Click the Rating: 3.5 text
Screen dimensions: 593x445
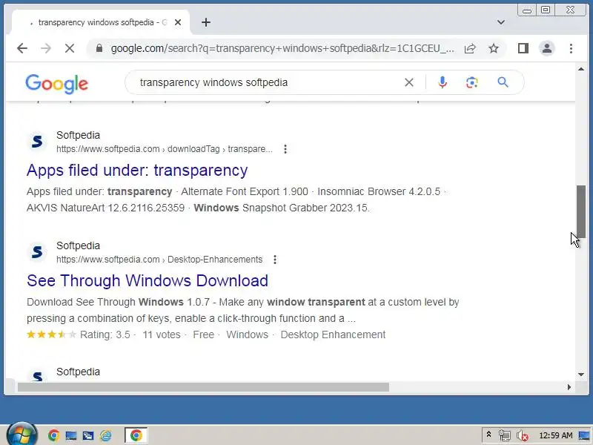click(105, 335)
